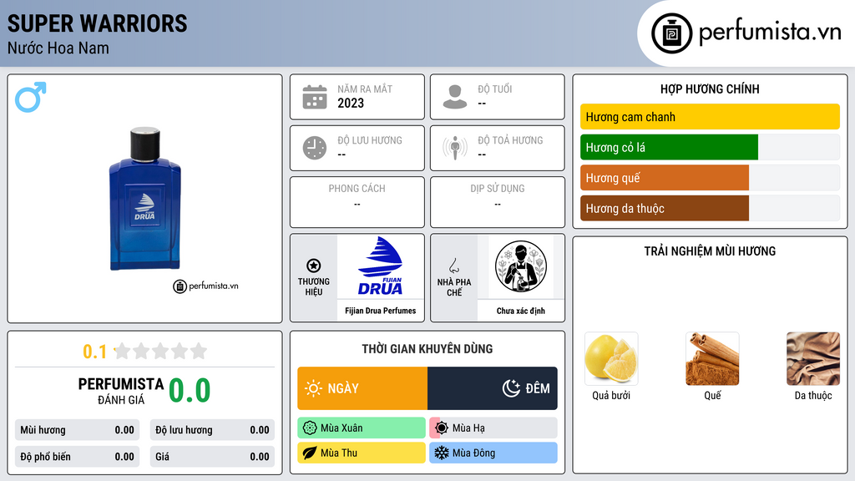Select the Quả bưởi pomelo note image

pyautogui.click(x=611, y=359)
